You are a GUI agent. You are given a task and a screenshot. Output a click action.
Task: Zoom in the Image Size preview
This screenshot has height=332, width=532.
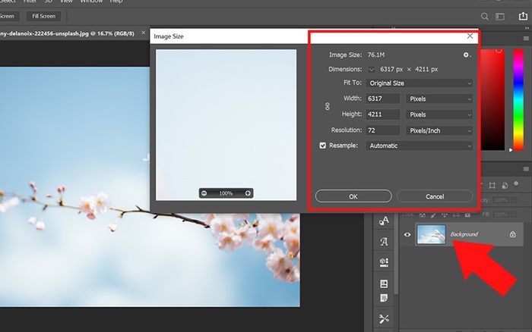(248, 193)
